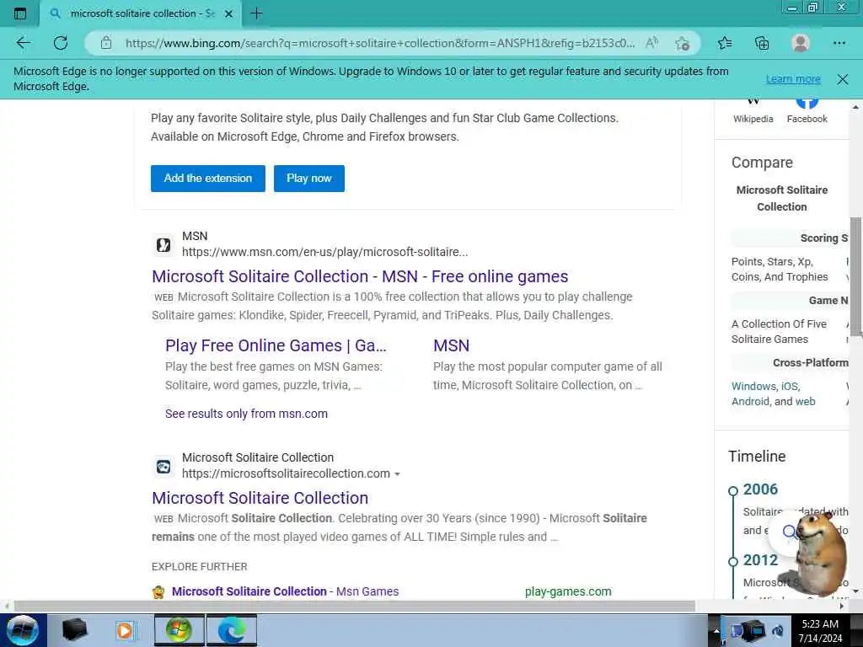The width and height of the screenshot is (863, 647).
Task: Open the Collections panel
Action: 762,43
